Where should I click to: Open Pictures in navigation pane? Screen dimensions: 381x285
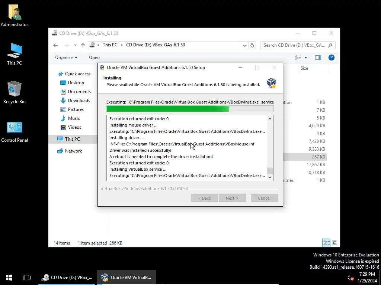point(72,109)
